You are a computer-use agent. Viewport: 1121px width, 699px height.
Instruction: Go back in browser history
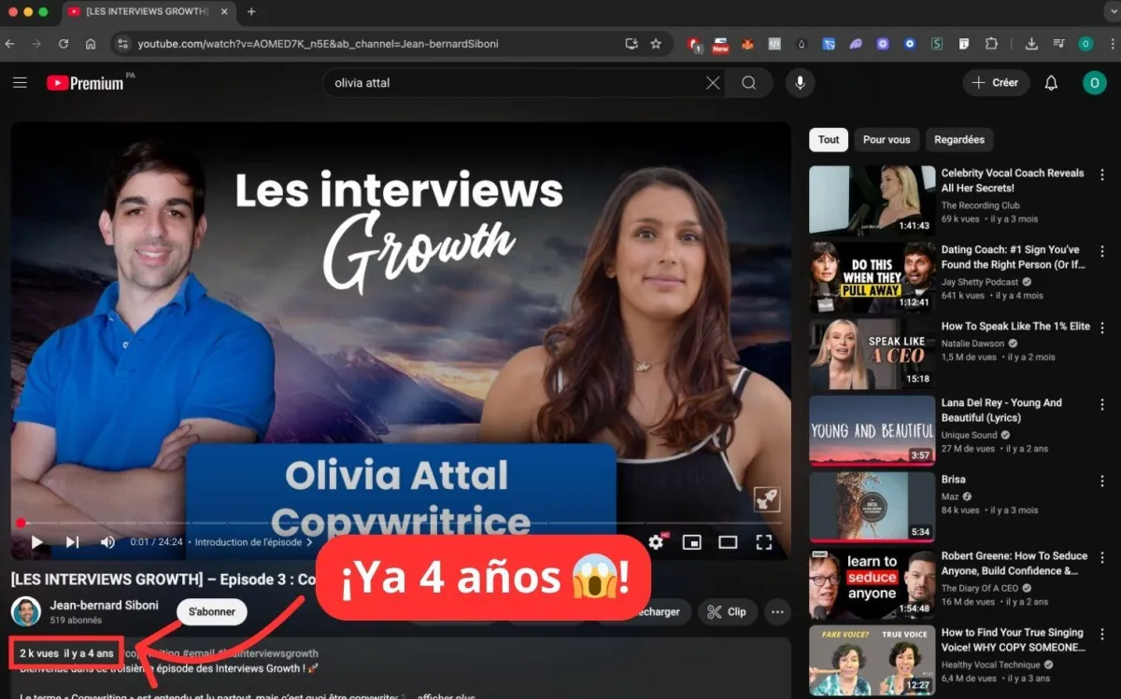tap(10, 44)
